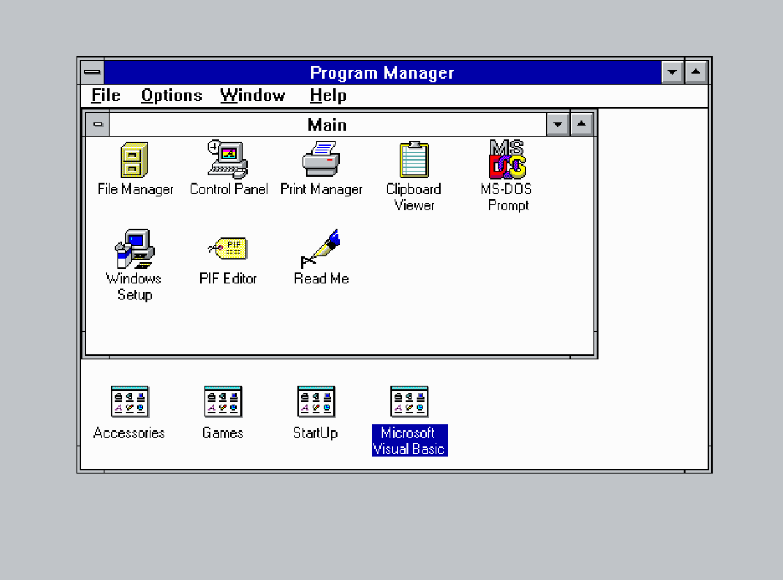Screen dimensions: 783x580
Task: Maximize the Program Manager window
Action: point(695,72)
